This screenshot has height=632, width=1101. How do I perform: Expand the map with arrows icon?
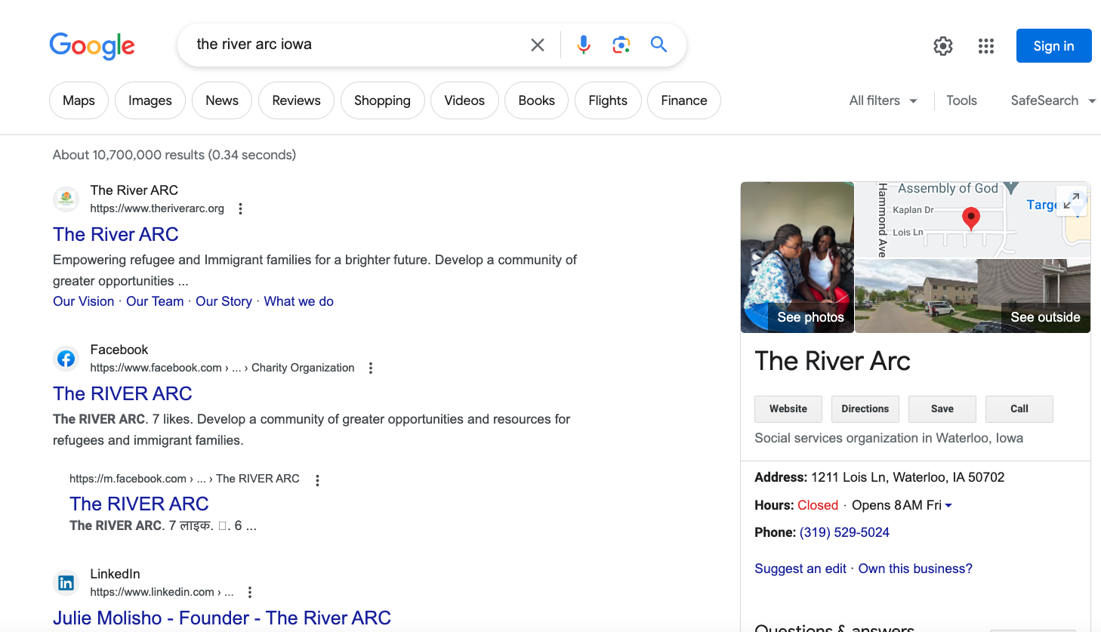(x=1071, y=201)
